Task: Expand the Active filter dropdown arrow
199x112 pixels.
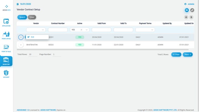Action: click(86, 30)
